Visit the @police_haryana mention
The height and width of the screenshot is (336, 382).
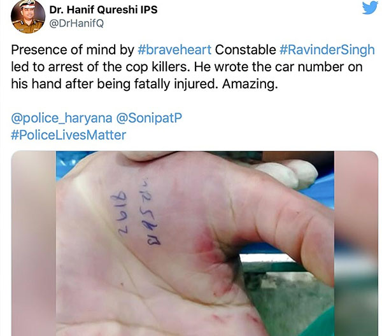(x=62, y=118)
